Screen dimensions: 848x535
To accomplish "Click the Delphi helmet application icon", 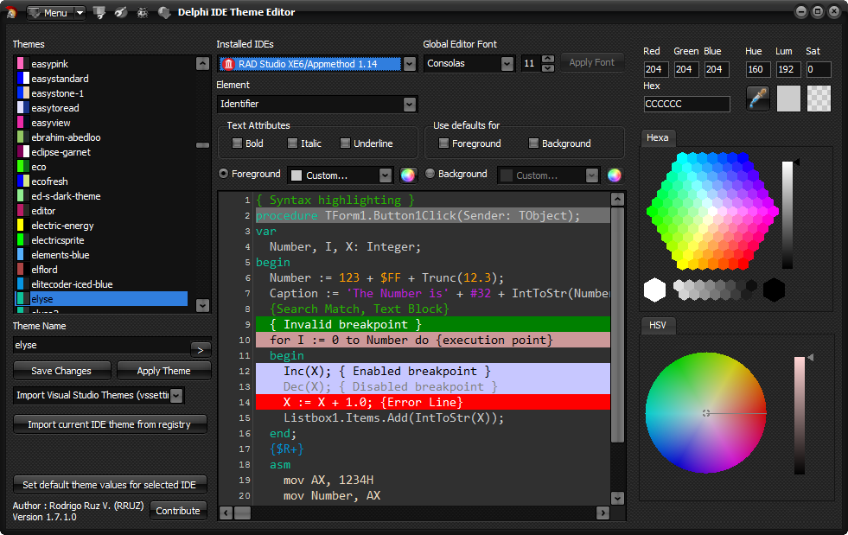I will click(x=11, y=12).
